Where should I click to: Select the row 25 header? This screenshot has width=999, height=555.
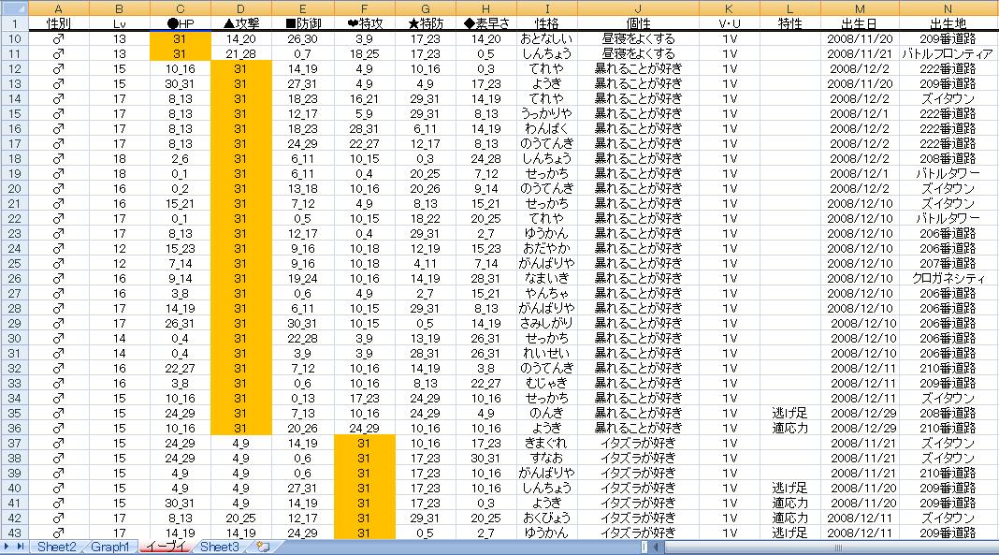pos(13,263)
